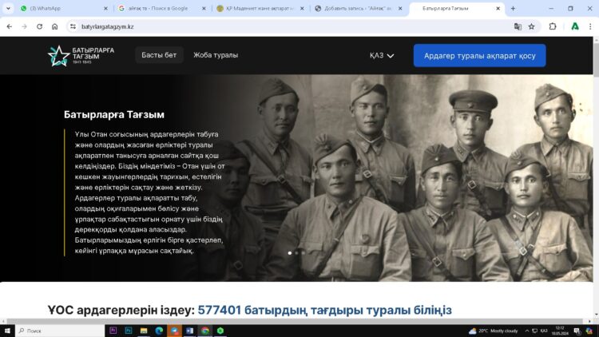Close the Батырларға Тағзым tab
The width and height of the screenshot is (599, 337).
tap(498, 9)
